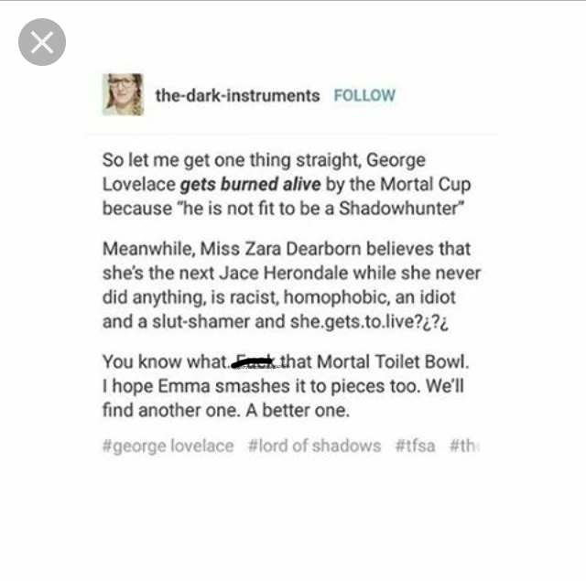The height and width of the screenshot is (581, 586).
Task: Click the word 'Meanwhile' starting second paragraph
Action: [x=147, y=249]
